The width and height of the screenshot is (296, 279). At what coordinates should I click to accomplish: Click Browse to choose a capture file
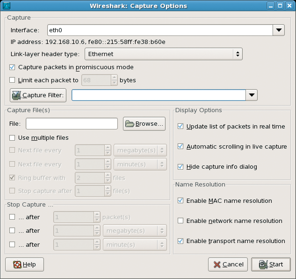144,124
